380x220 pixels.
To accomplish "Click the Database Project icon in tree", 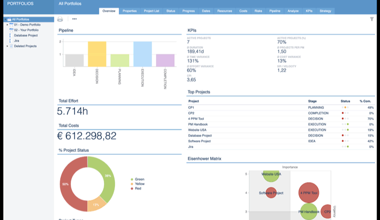I will click(x=11, y=35).
